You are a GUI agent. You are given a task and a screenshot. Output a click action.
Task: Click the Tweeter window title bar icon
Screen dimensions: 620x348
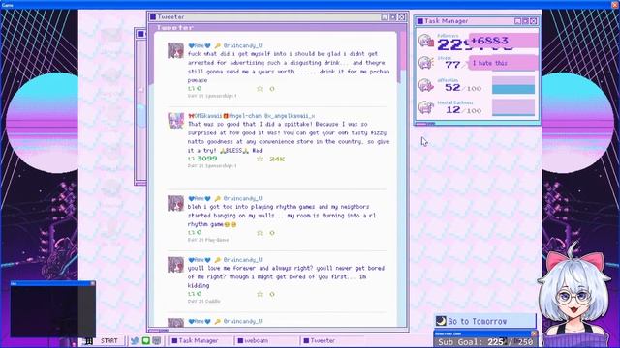pos(153,17)
